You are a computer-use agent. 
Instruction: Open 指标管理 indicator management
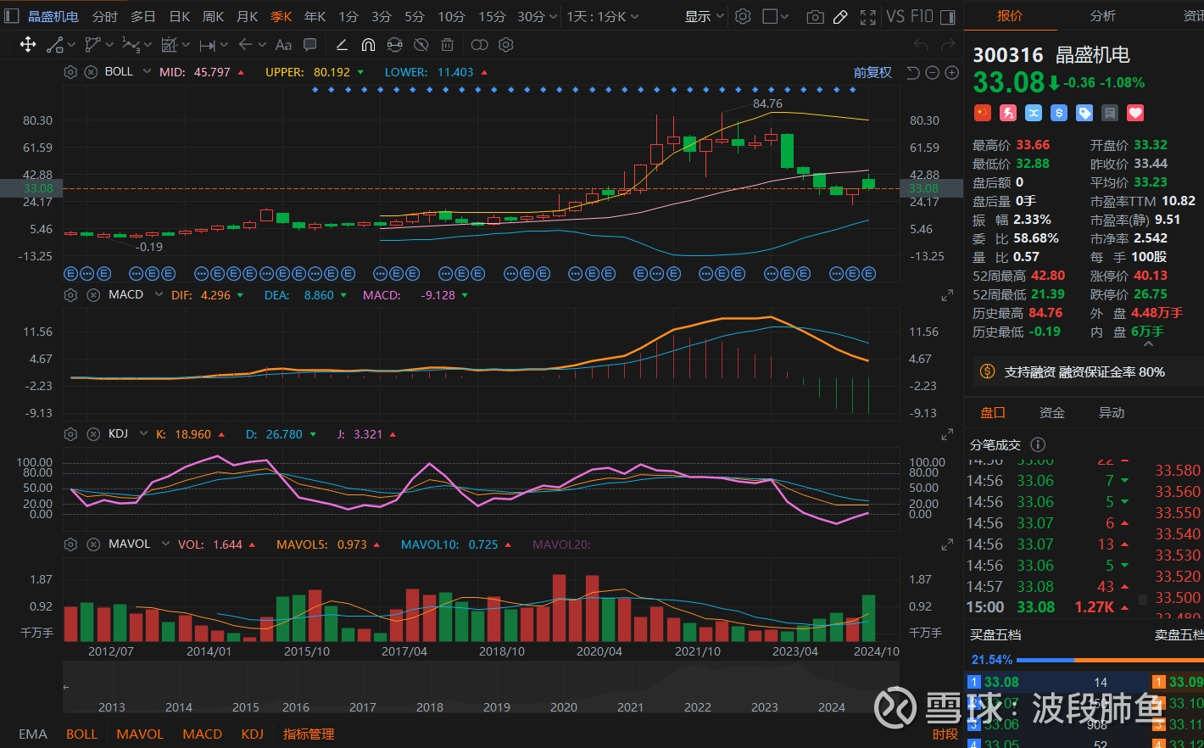pos(309,734)
